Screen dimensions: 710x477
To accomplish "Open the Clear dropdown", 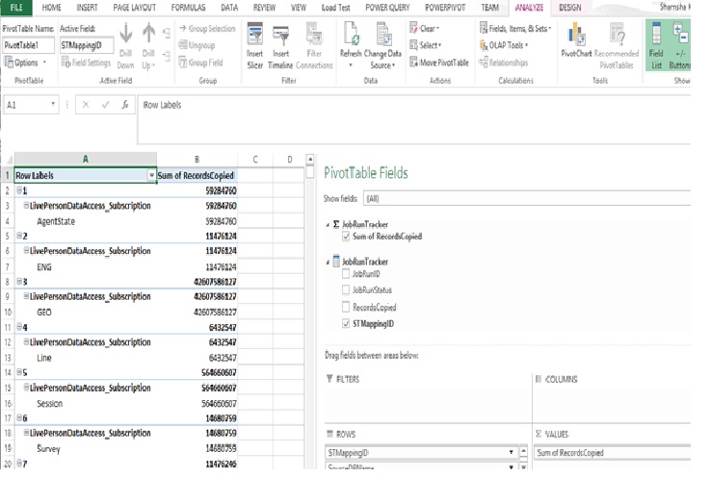I will [438, 29].
